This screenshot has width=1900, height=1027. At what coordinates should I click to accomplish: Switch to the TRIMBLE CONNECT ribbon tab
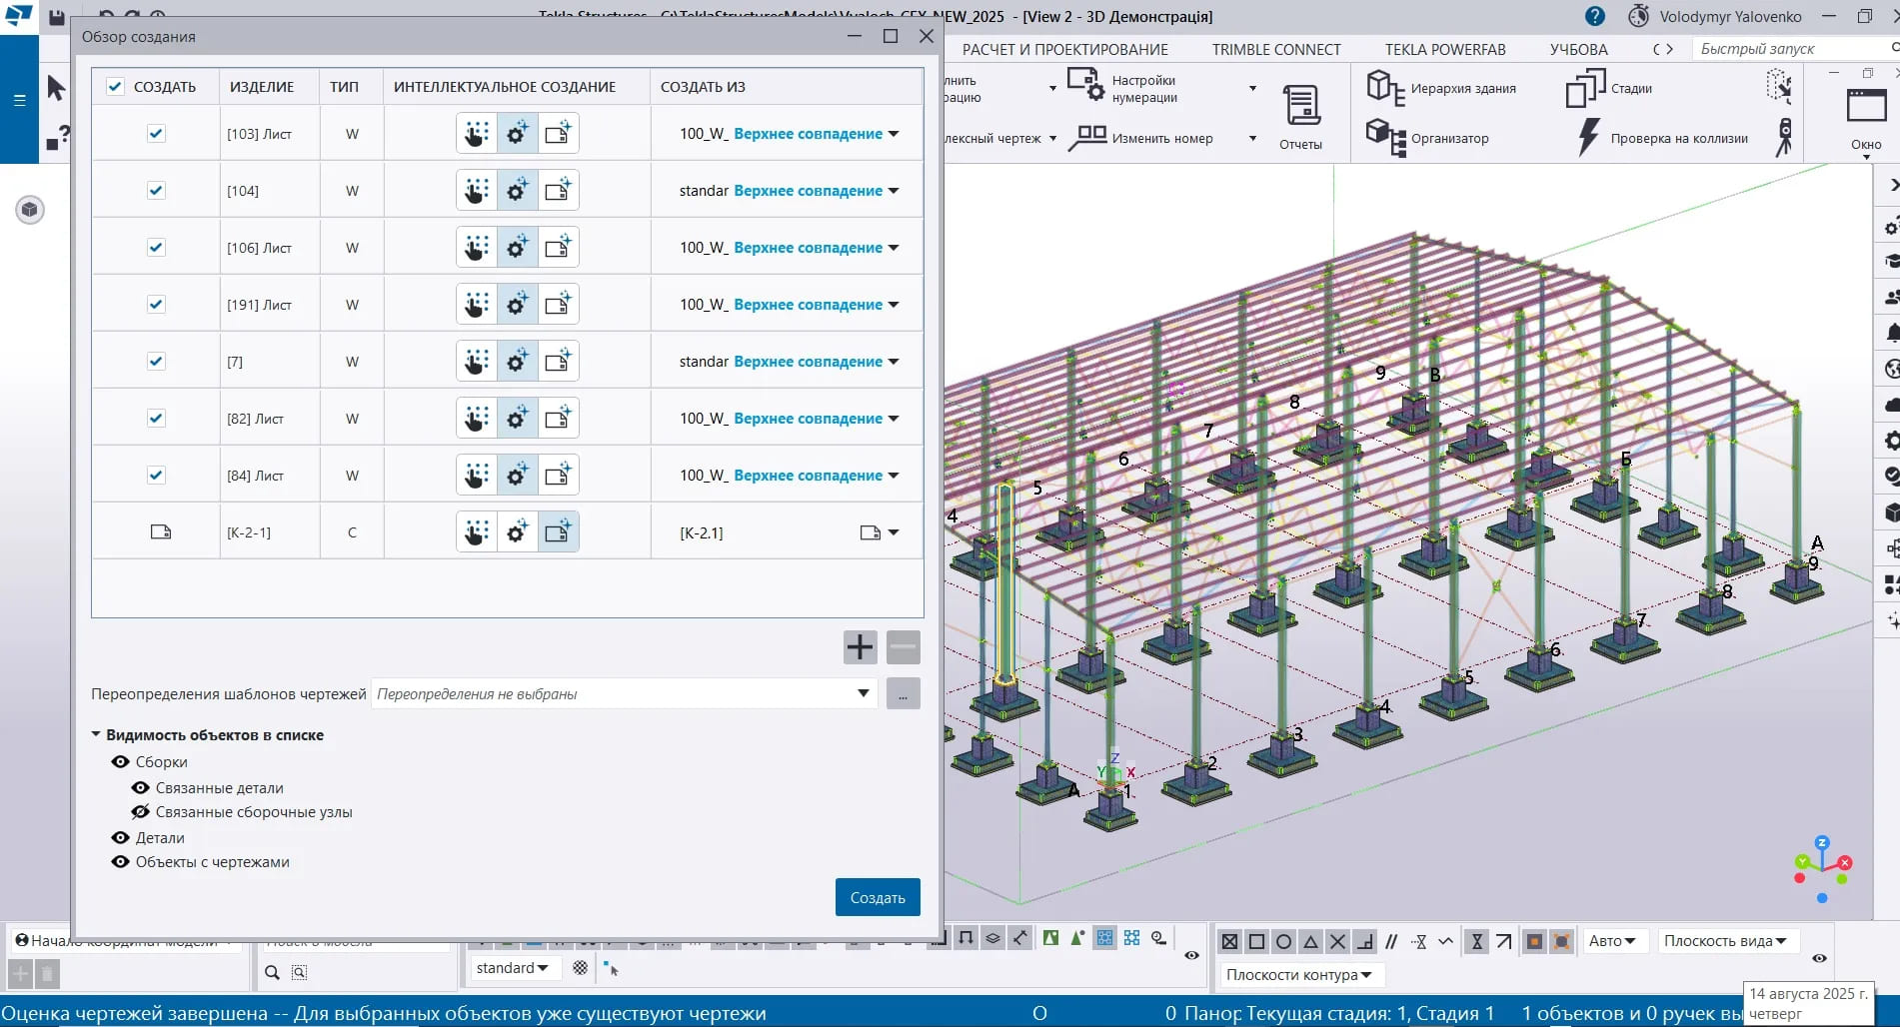[1275, 49]
